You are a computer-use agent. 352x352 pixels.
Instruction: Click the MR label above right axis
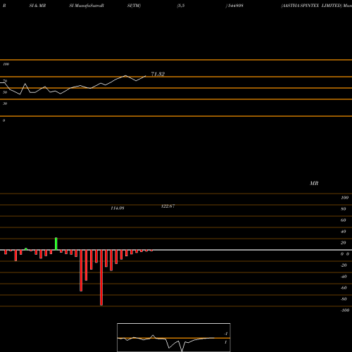314,183
